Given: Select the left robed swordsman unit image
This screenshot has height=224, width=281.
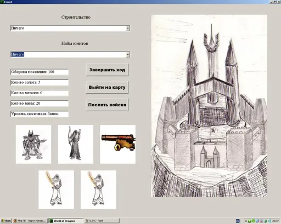Looking at the screenshot, I should click(56, 189).
